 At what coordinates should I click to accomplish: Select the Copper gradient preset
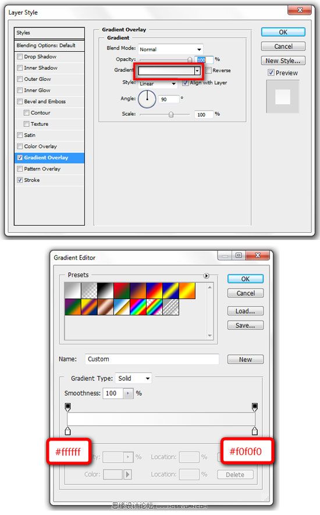pos(105,307)
